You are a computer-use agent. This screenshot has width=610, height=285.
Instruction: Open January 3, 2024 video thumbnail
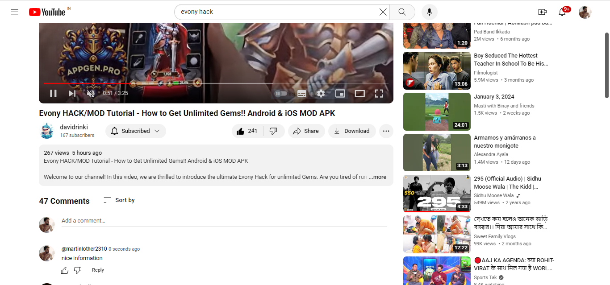pos(437,112)
